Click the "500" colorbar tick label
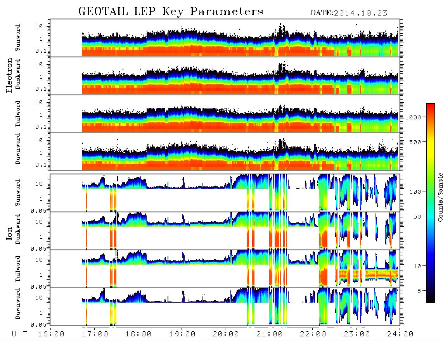443x341 pixels. click(x=415, y=142)
